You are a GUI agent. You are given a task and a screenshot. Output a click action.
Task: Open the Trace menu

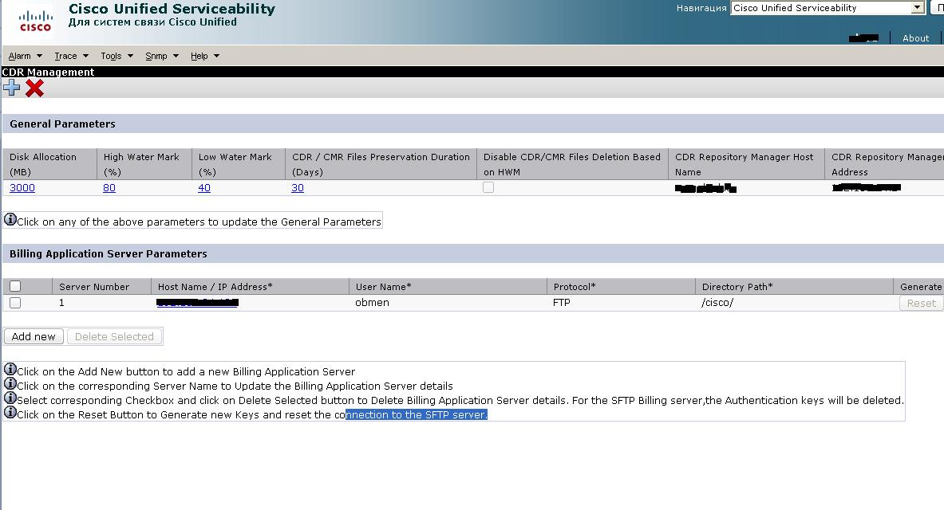pos(65,56)
